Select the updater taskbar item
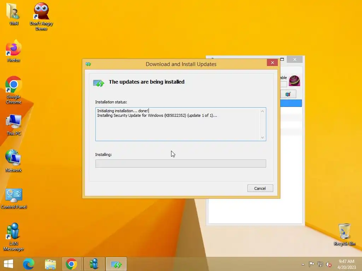 (116, 264)
